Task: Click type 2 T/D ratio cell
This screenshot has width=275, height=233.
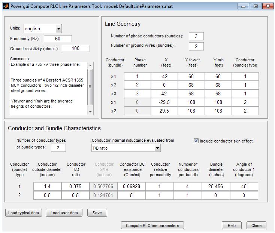Action: (75, 195)
